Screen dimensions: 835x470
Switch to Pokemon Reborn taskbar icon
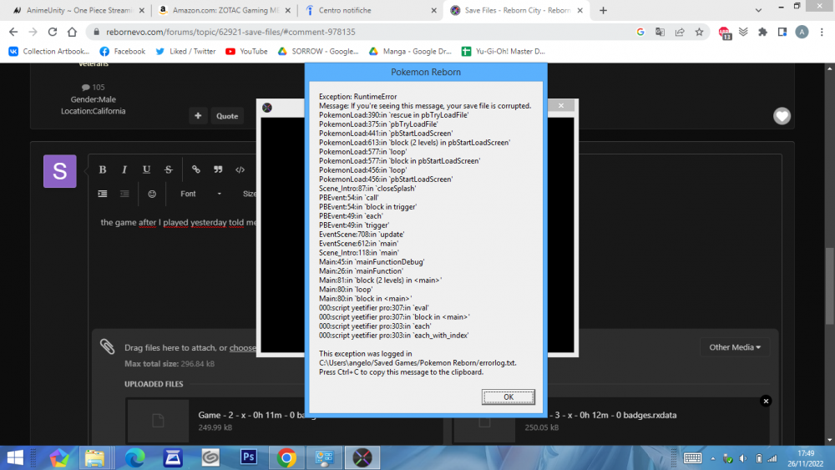pyautogui.click(x=362, y=457)
